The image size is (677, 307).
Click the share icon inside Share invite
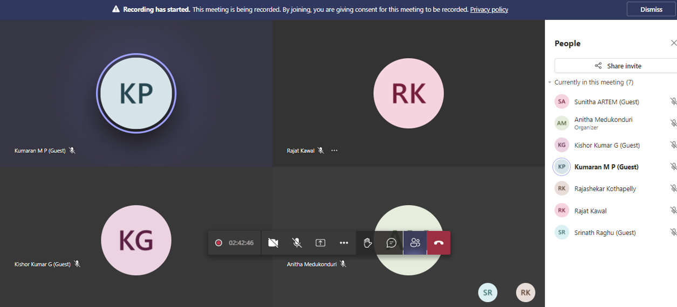598,66
